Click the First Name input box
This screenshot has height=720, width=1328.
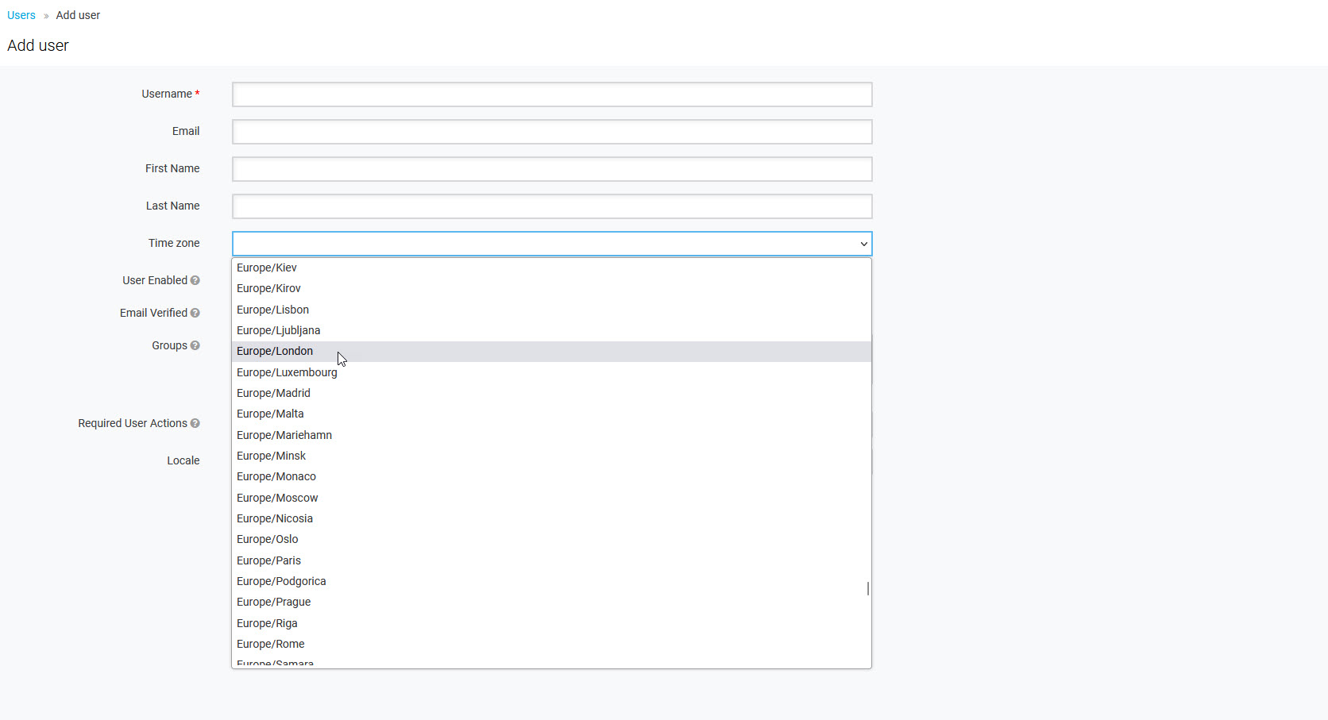552,169
